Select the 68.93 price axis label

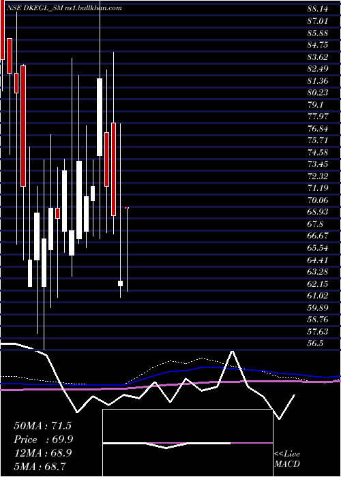[318, 212]
